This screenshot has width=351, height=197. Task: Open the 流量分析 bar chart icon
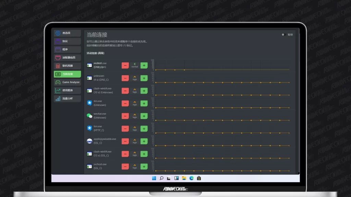pos(58,98)
